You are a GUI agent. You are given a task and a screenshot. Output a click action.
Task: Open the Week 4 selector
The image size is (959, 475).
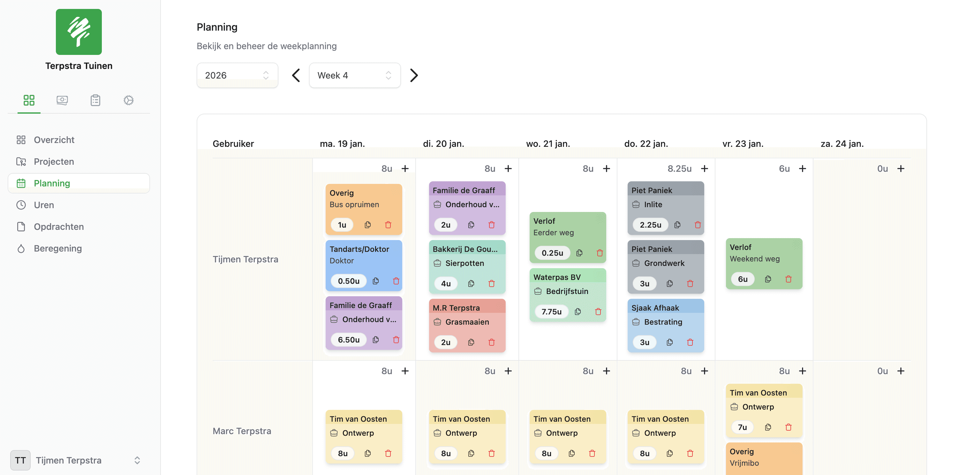click(x=354, y=75)
